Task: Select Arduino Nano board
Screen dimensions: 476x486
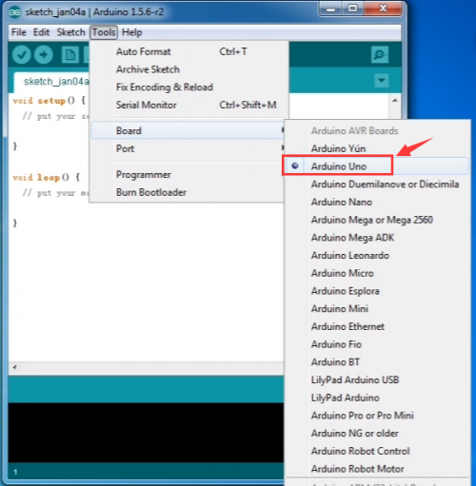Action: pyautogui.click(x=377, y=202)
